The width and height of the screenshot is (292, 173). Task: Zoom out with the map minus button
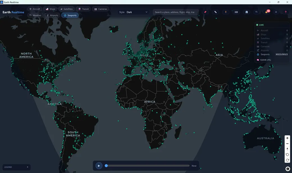[287, 144]
